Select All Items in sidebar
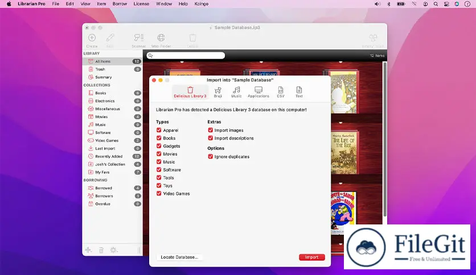Image resolution: width=476 pixels, height=275 pixels. point(112,61)
